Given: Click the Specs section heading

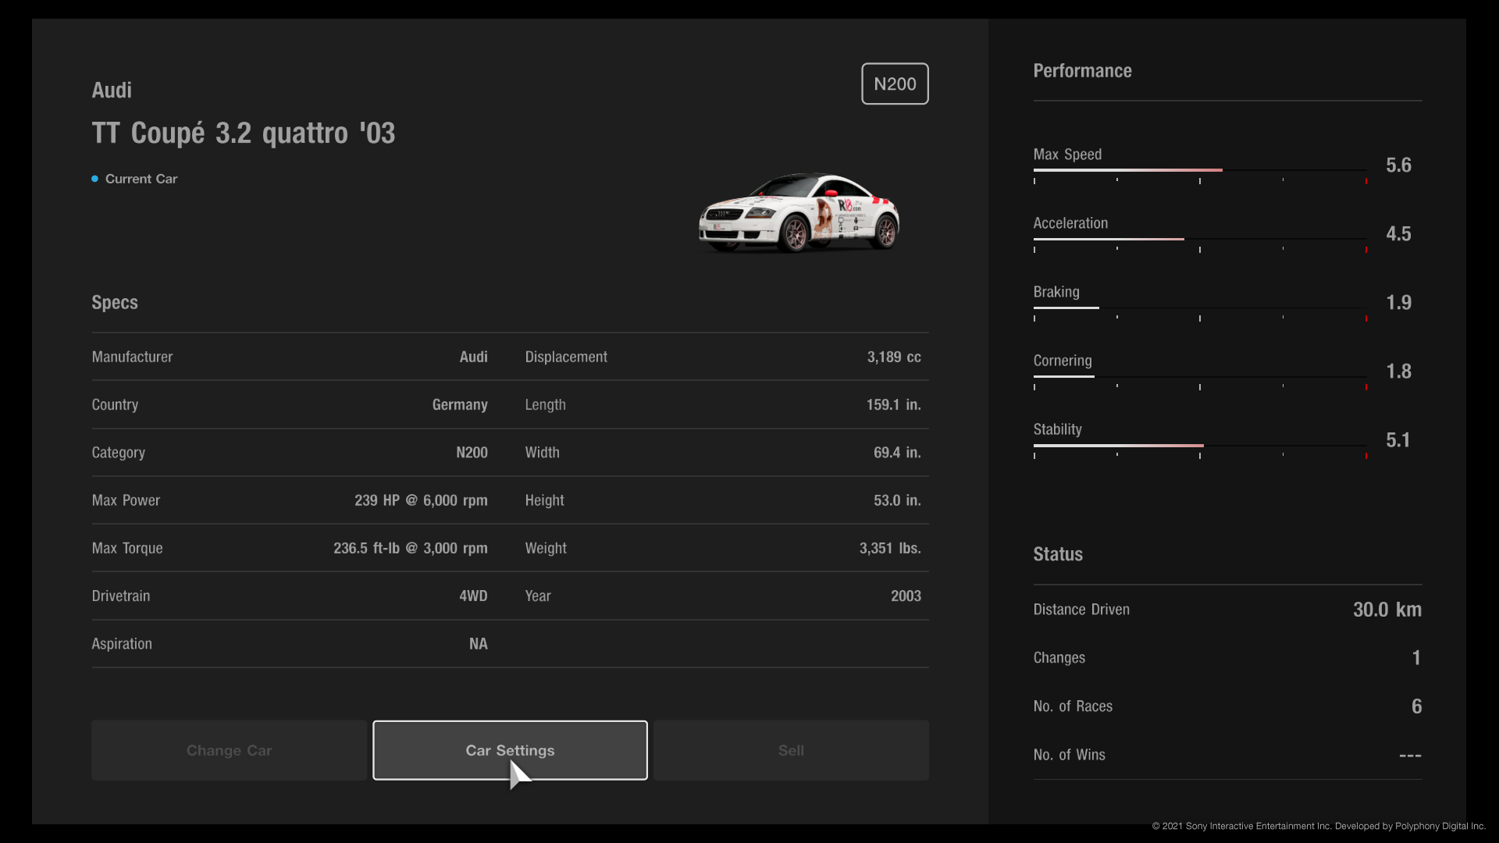Looking at the screenshot, I should (115, 303).
